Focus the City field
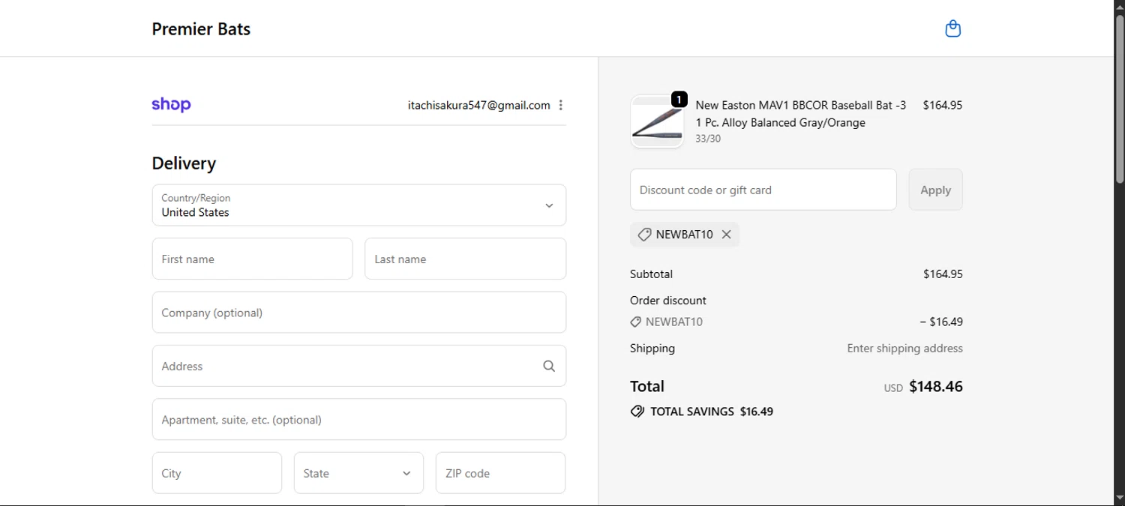Image resolution: width=1125 pixels, height=506 pixels. [x=217, y=473]
